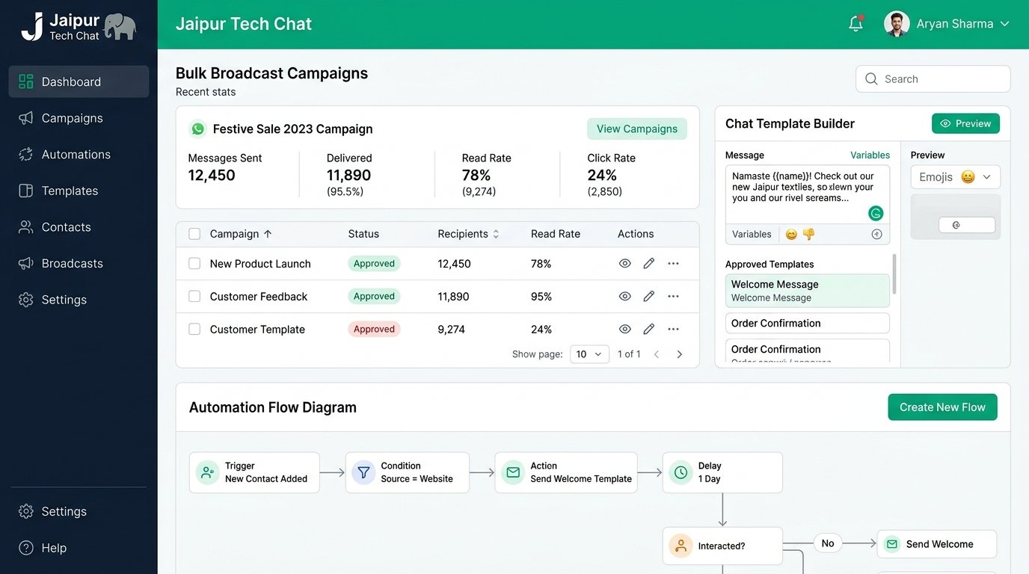Screen dimensions: 1029x574
Task: Click the eye icon for Customer Feedback
Action: tap(625, 297)
